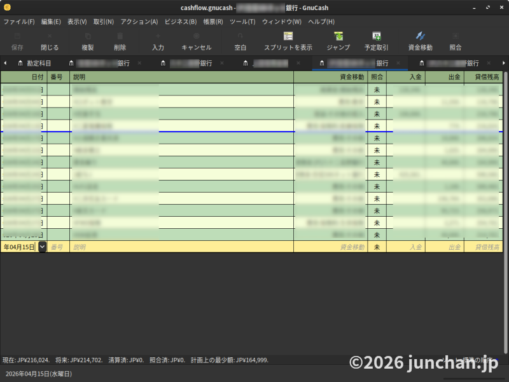
Task: Open 予定取引 from the toolbar
Action: point(376,36)
